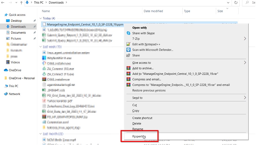Image resolution: width=256 pixels, height=145 pixels.
Task: Choose 'Open with' in context menu
Action: tap(139, 28)
